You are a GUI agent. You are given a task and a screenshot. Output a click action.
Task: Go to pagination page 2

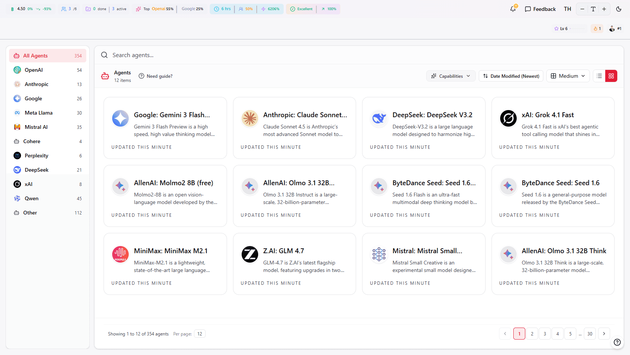pos(532,334)
